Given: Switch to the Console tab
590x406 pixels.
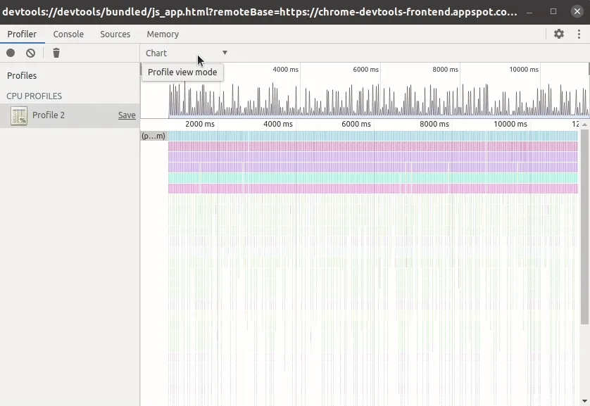Looking at the screenshot, I should click(x=68, y=34).
